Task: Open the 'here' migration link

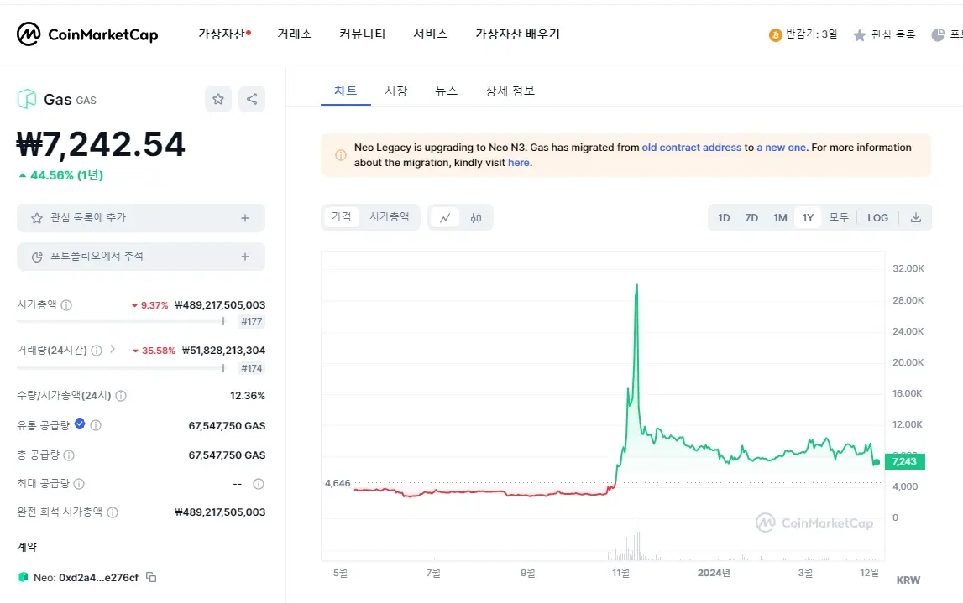Action: pyautogui.click(x=518, y=163)
